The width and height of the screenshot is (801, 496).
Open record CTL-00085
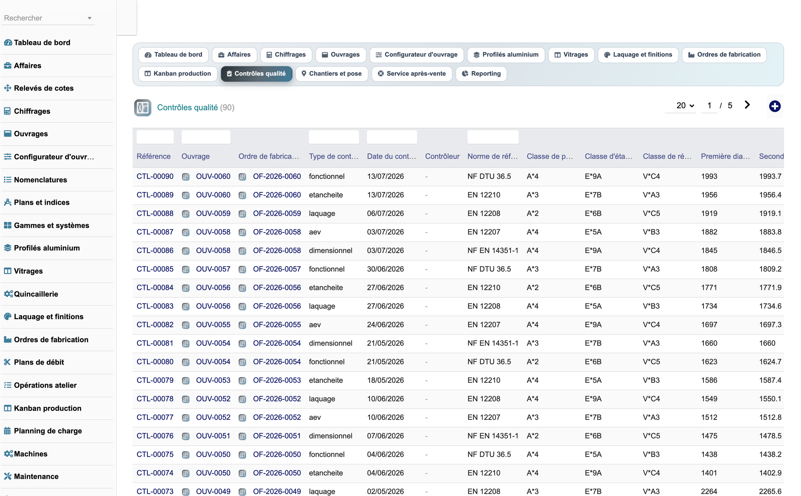pyautogui.click(x=155, y=269)
